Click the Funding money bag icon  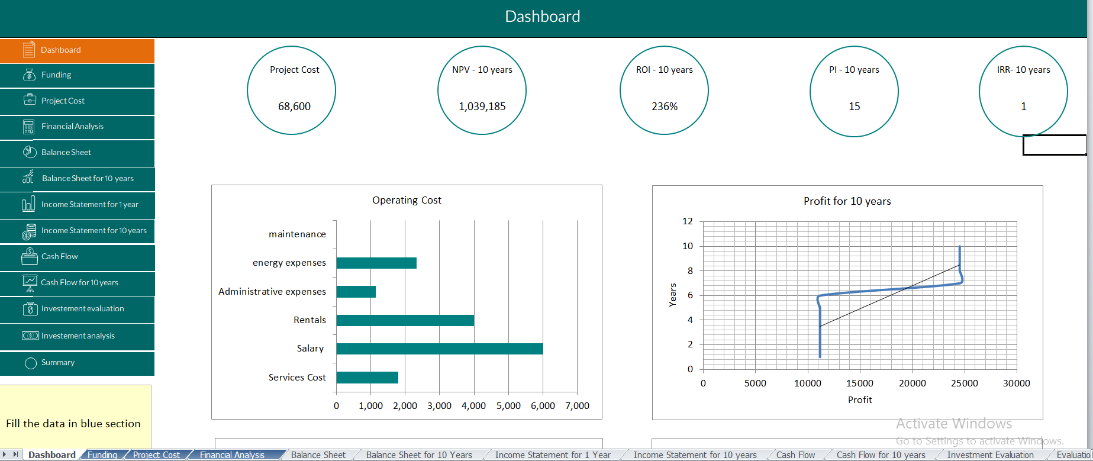pyautogui.click(x=29, y=75)
